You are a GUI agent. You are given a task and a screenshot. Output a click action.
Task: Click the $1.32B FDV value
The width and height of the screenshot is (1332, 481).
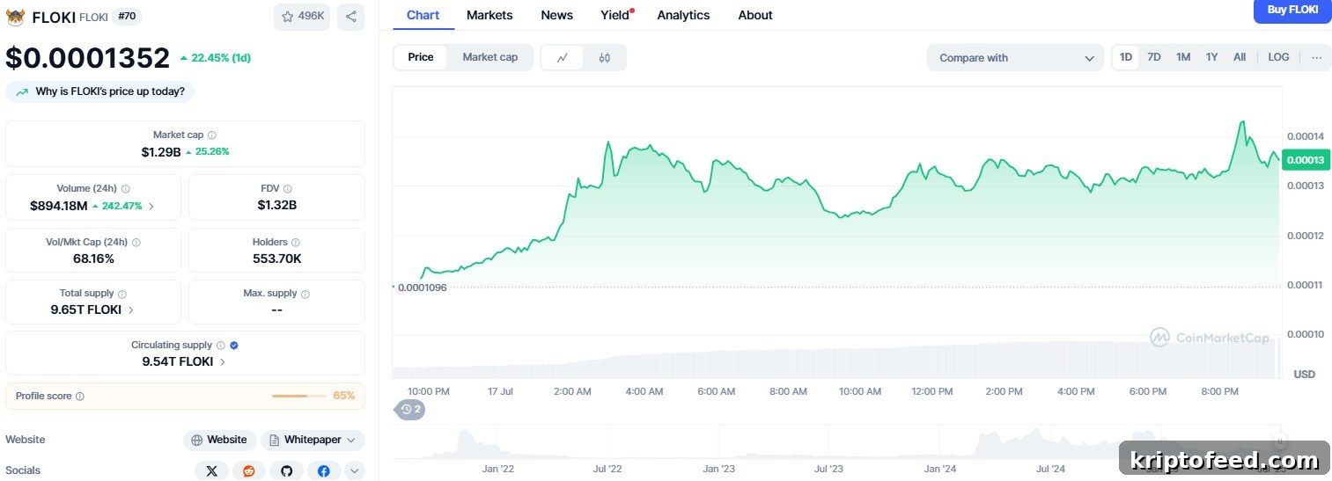(x=277, y=206)
